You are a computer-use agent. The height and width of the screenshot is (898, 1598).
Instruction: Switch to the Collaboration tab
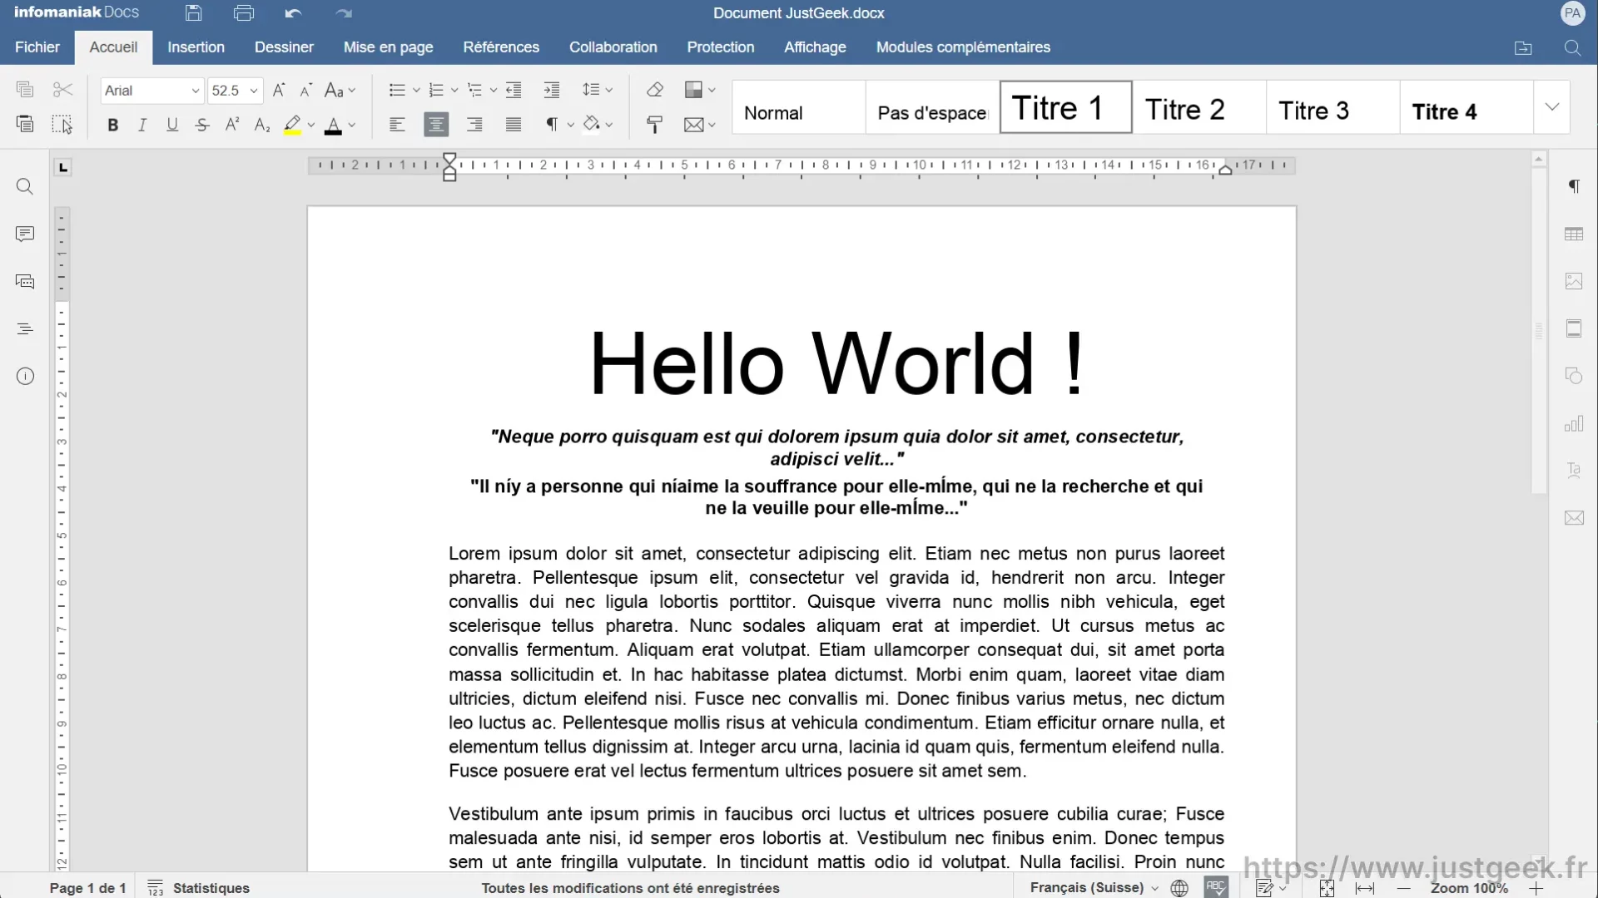(613, 47)
